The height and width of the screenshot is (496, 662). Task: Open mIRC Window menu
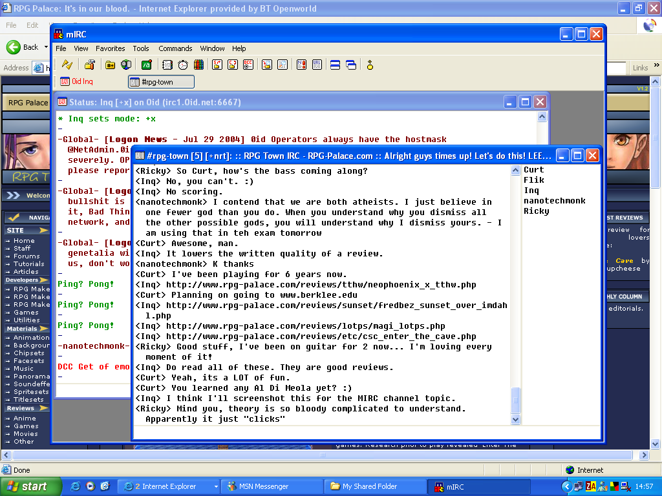[x=212, y=48]
